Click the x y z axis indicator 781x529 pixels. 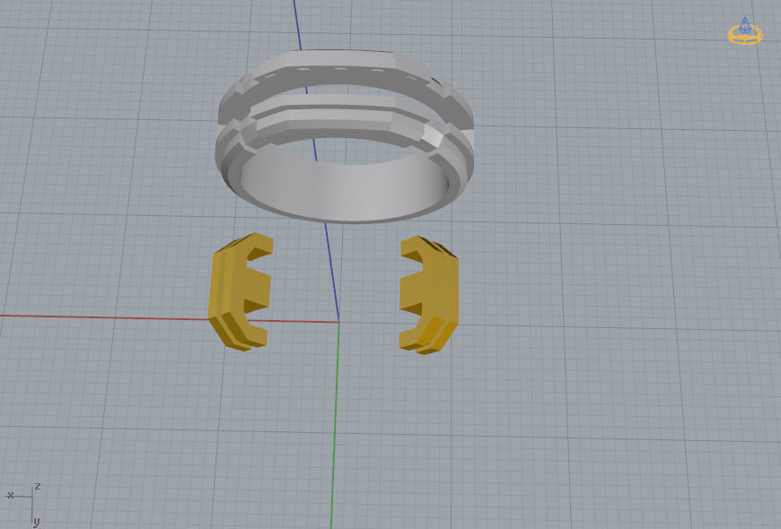[x=24, y=504]
